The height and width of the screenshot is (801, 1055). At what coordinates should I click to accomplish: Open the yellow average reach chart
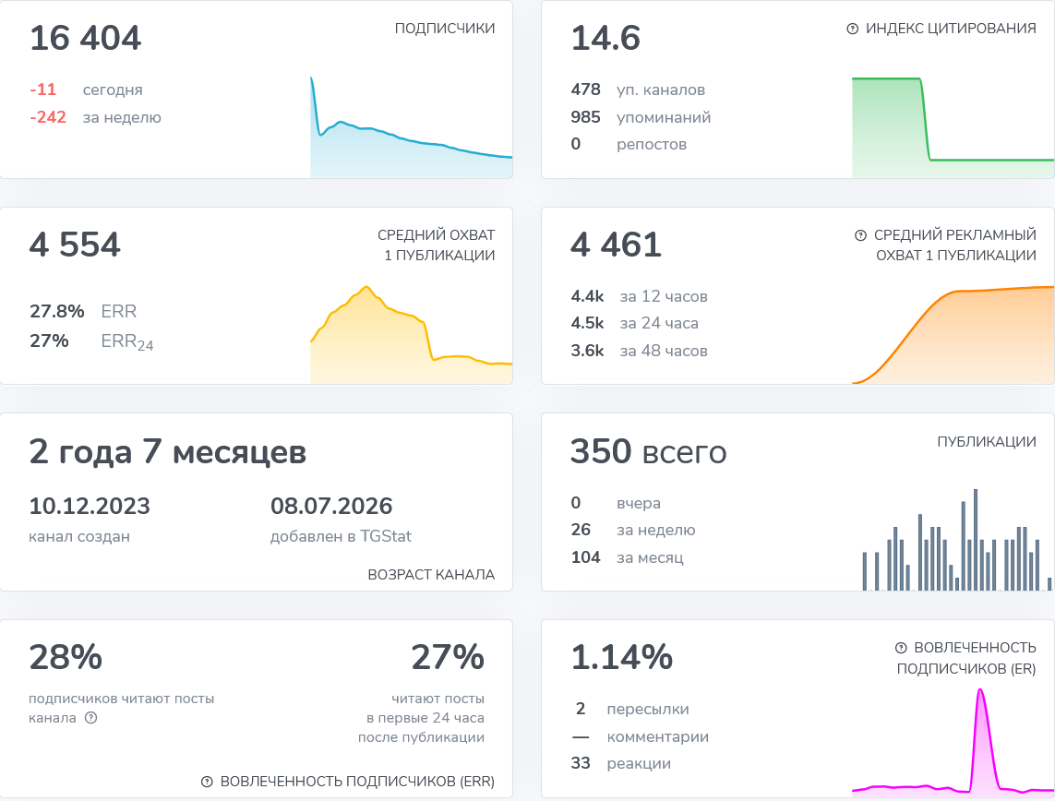(x=411, y=334)
